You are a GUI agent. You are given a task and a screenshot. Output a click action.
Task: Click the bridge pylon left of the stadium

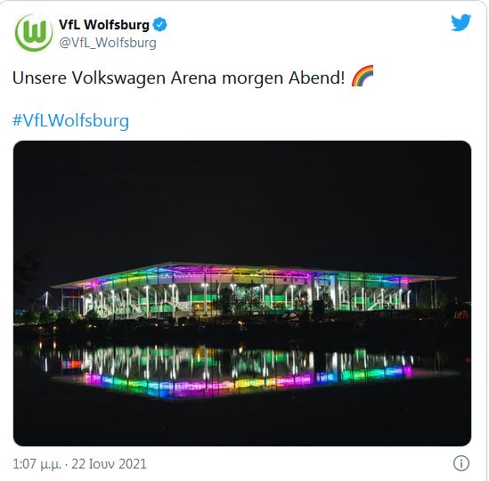pyautogui.click(x=47, y=300)
